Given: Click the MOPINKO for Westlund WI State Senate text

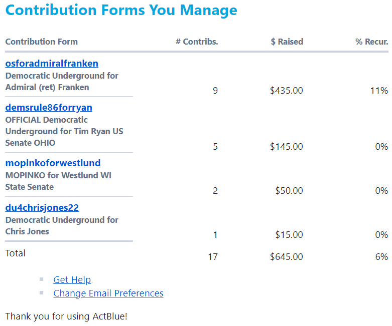Looking at the screenshot, I should pyautogui.click(x=58, y=181).
